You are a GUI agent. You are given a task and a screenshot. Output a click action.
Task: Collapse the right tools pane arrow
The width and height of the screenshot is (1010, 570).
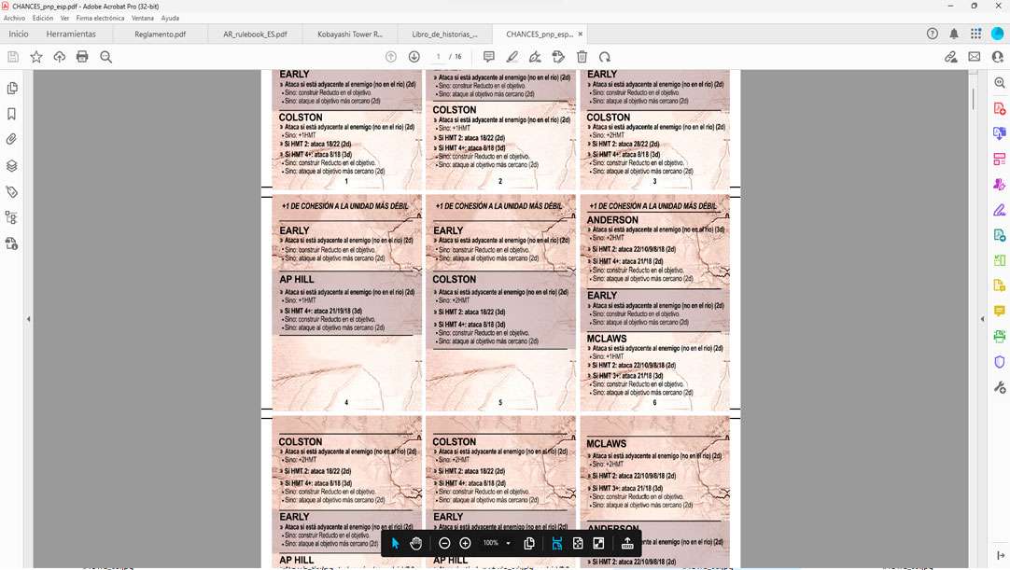[x=982, y=319]
